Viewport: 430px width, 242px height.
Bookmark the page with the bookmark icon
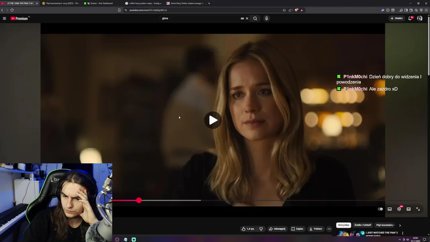pyautogui.click(x=119, y=10)
